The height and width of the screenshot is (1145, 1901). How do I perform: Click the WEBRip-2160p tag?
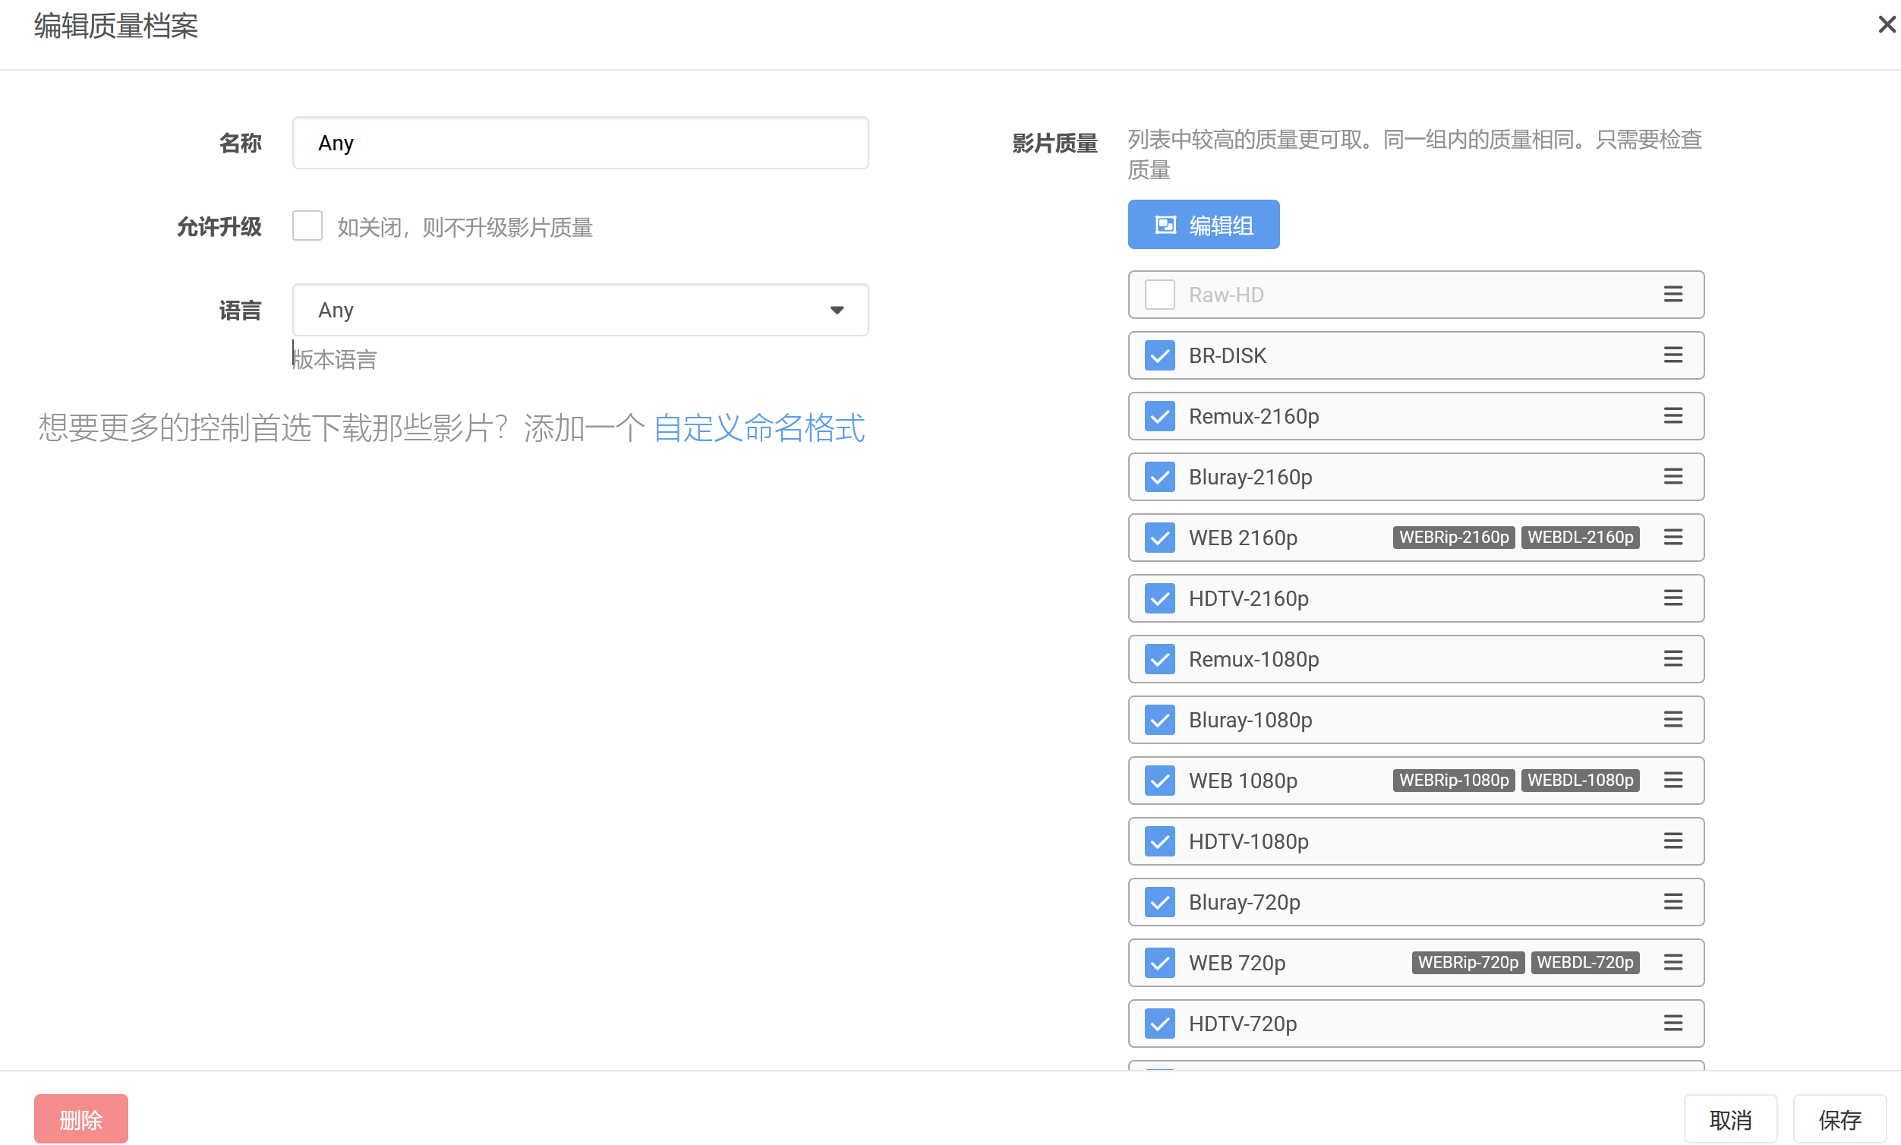[1454, 537]
